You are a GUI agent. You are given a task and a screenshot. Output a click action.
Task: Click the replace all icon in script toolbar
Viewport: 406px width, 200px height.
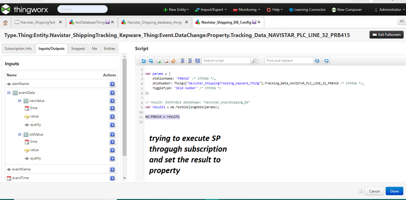[x=326, y=61]
